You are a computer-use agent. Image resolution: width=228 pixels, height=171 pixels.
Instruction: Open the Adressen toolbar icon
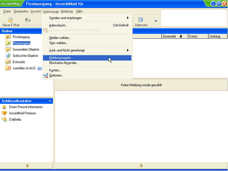[x=141, y=19]
